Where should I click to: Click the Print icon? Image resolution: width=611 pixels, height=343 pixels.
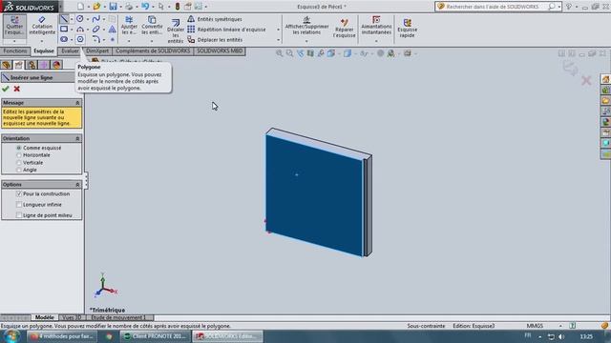[129, 7]
